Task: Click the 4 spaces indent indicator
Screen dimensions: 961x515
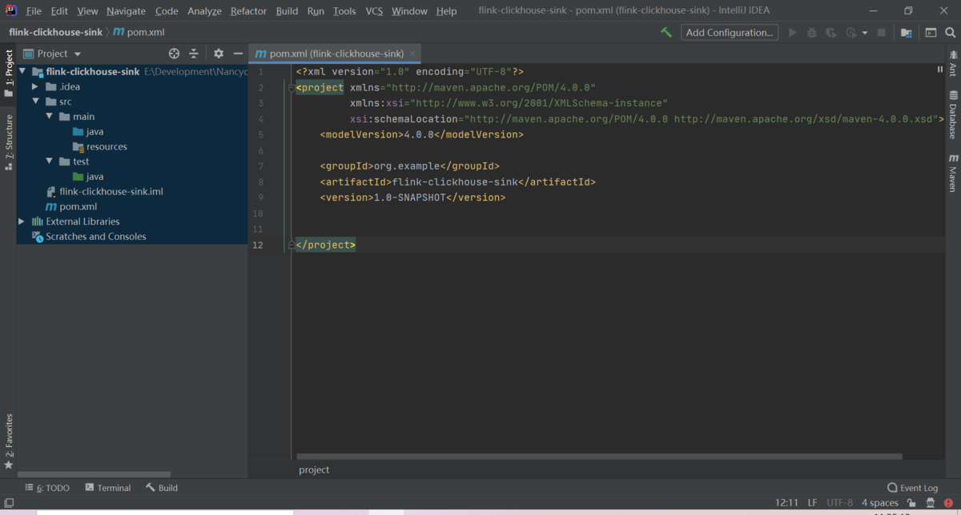Action: pyautogui.click(x=879, y=503)
